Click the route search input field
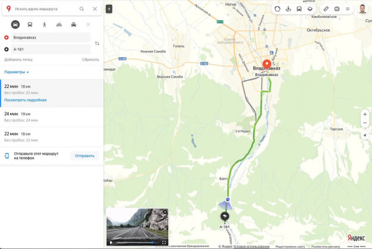The width and height of the screenshot is (372, 249). (x=45, y=9)
